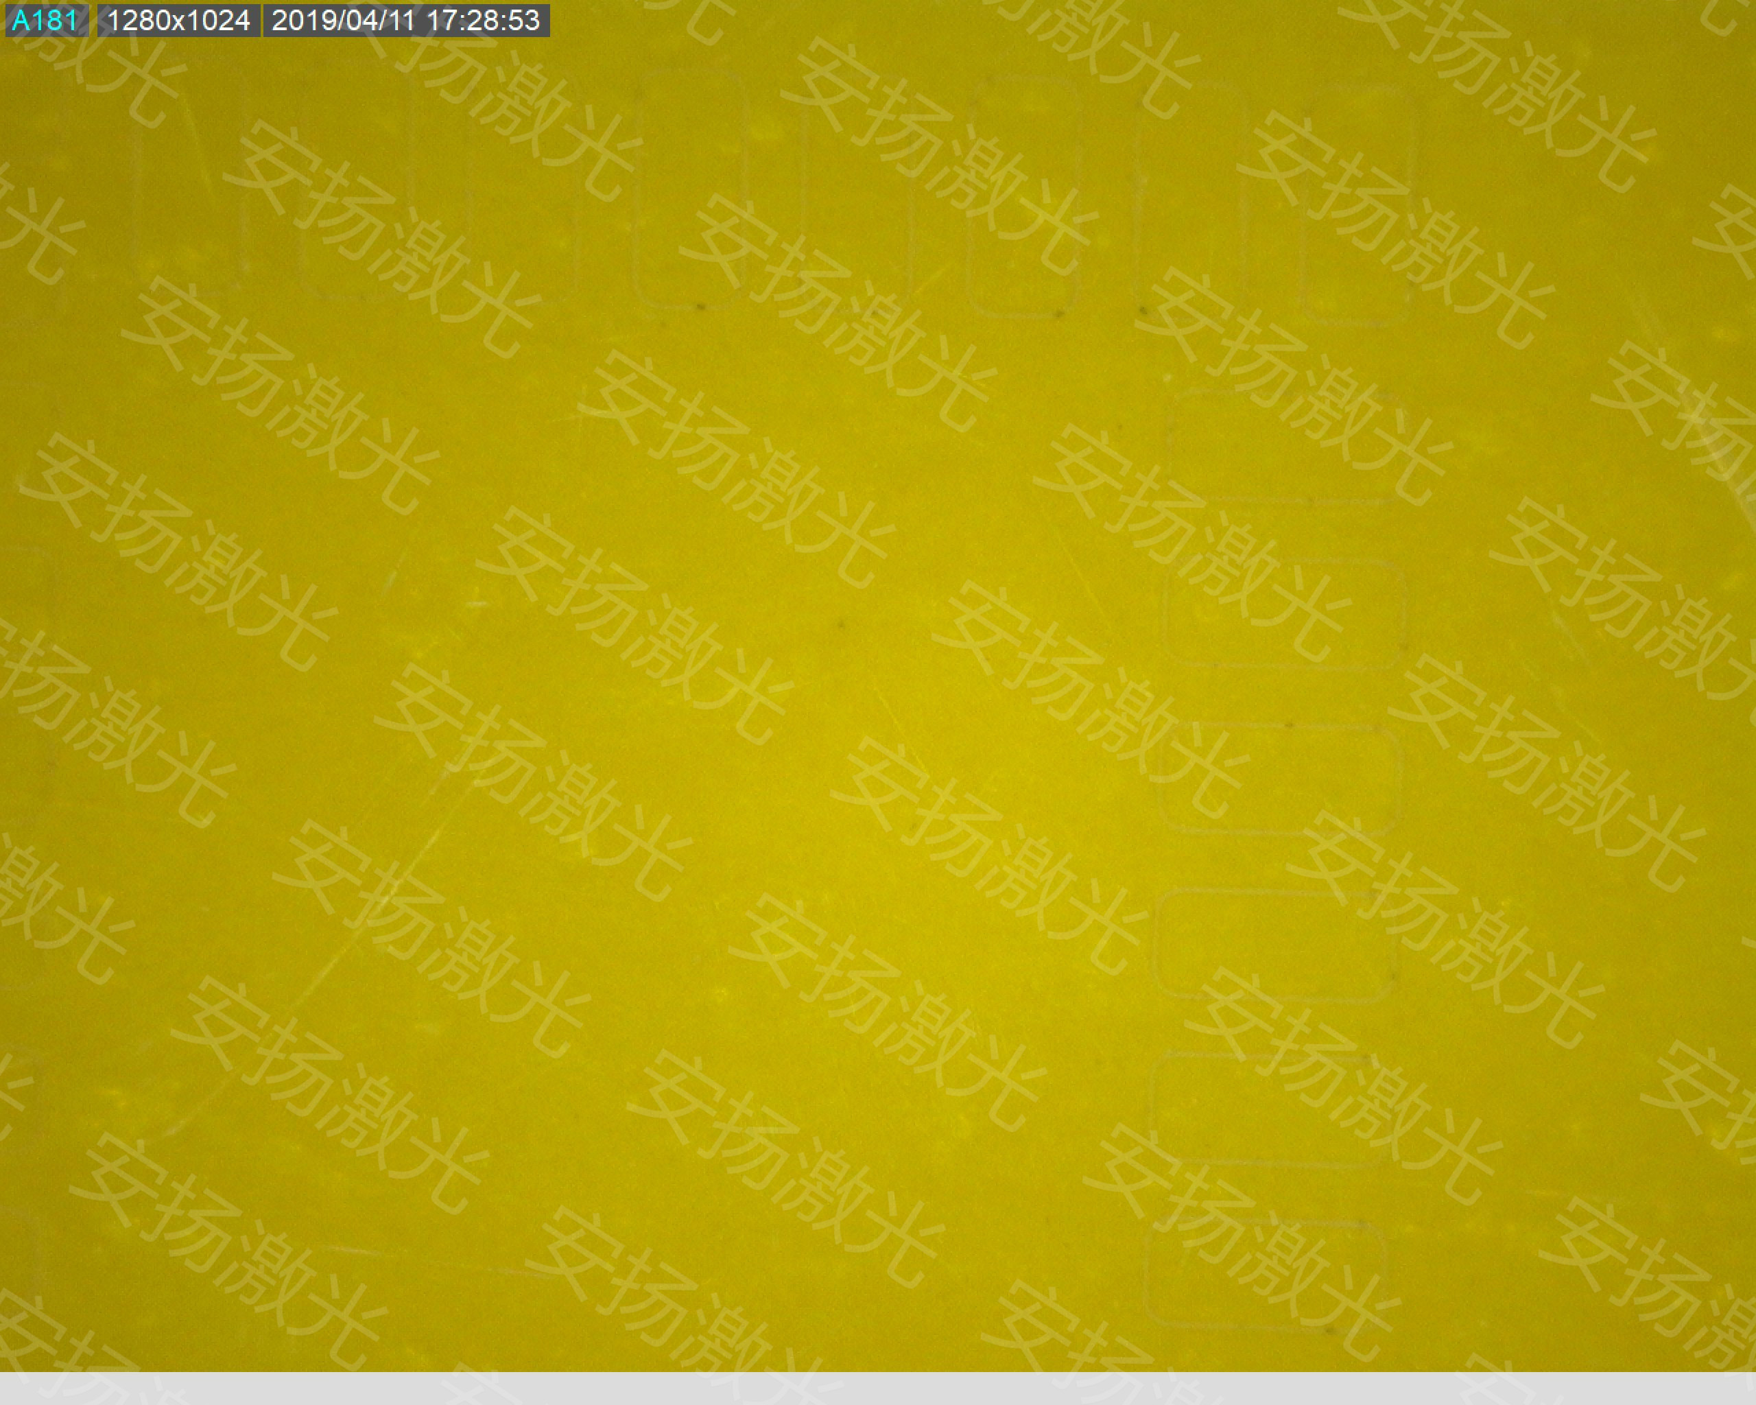Click the 2019/04/11 date in overlay
1756x1405 pixels.
343,21
